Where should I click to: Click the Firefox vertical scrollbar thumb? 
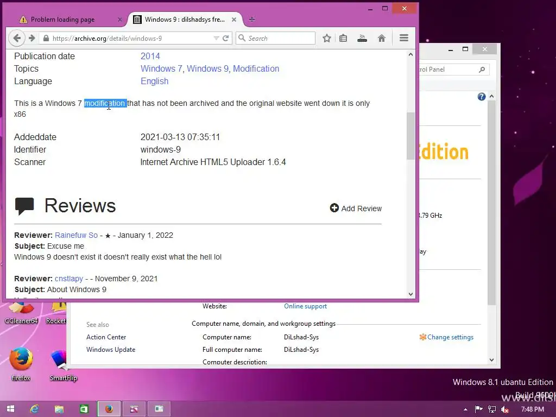(410, 136)
